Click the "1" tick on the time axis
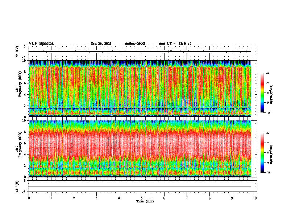 click(x=51, y=198)
